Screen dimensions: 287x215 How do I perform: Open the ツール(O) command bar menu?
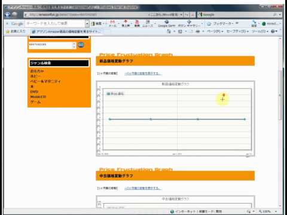(x=260, y=32)
